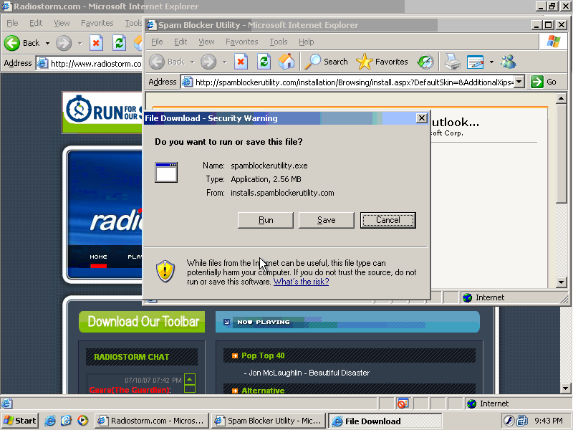Open Favorites star in Spam Blocker toolbar
The width and height of the screenshot is (573, 430).
(382, 62)
